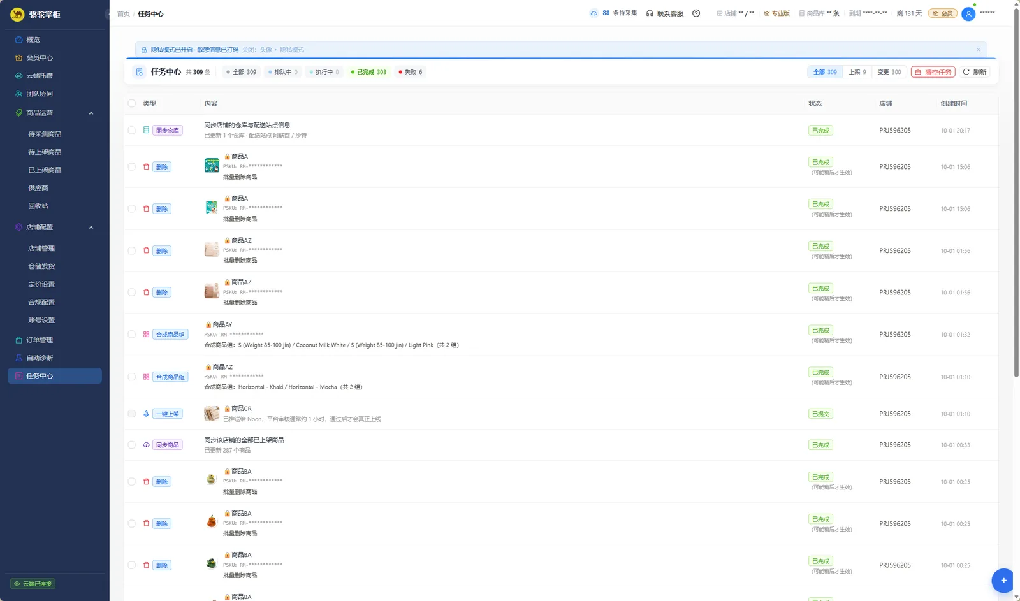The height and width of the screenshot is (601, 1020).
Task: Click the page vertical scrollbar
Action: [1016, 191]
